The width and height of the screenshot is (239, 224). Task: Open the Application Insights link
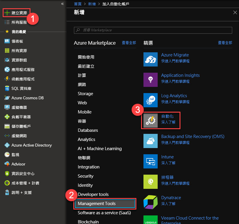[x=180, y=75]
